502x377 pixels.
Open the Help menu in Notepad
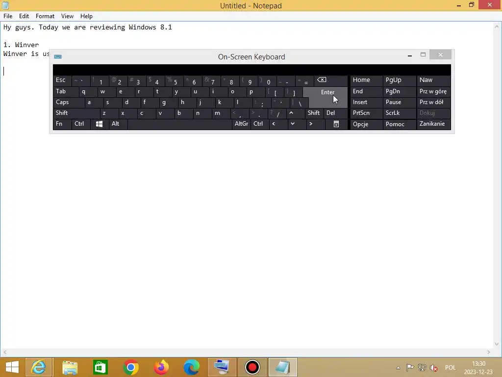[x=86, y=16]
